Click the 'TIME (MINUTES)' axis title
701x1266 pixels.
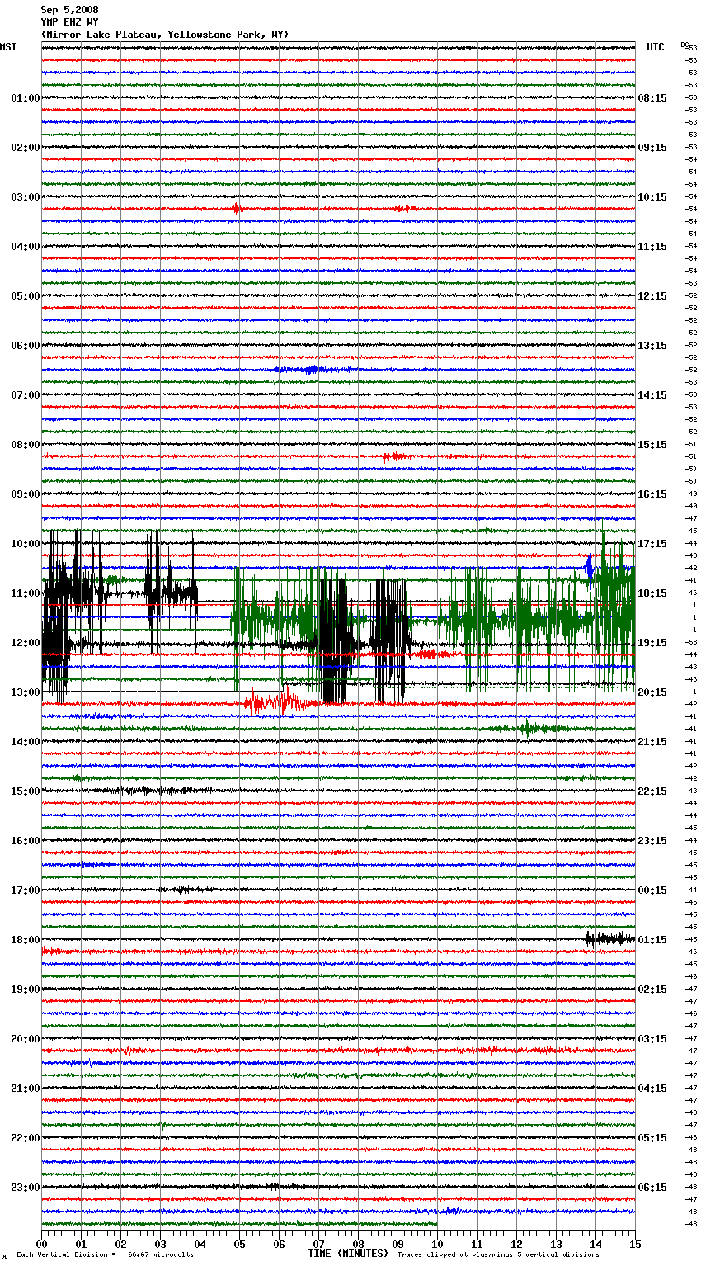click(x=348, y=1254)
